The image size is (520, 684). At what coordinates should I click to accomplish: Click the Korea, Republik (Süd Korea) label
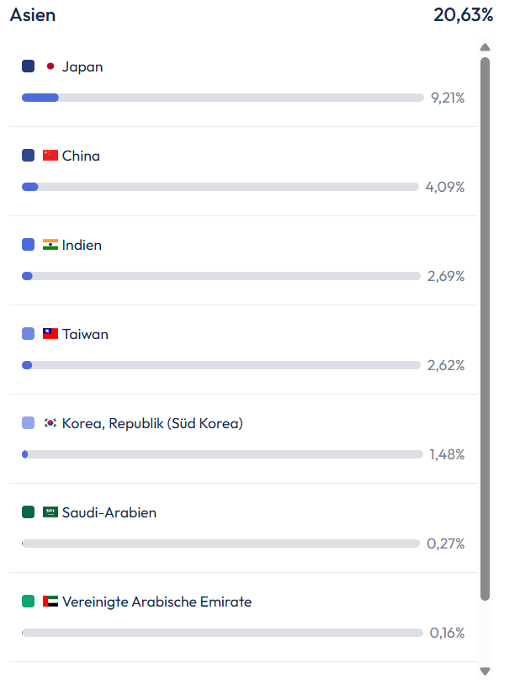click(152, 423)
